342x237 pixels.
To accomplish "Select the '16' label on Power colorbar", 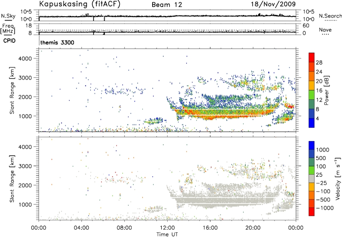I will point(319,91).
